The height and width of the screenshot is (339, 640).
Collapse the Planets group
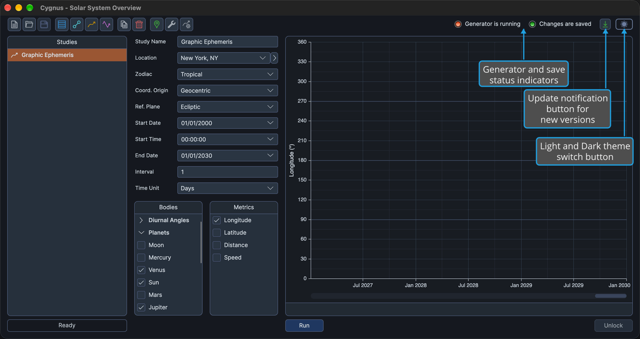coord(141,233)
